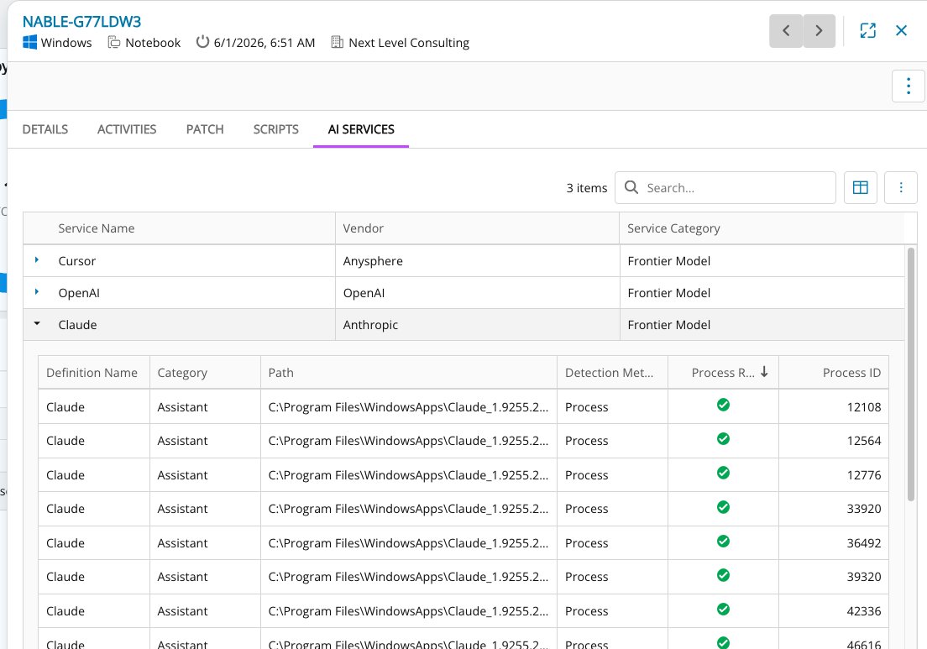This screenshot has height=649, width=927.
Task: Switch to the DETAILS tab
Action: click(x=45, y=129)
